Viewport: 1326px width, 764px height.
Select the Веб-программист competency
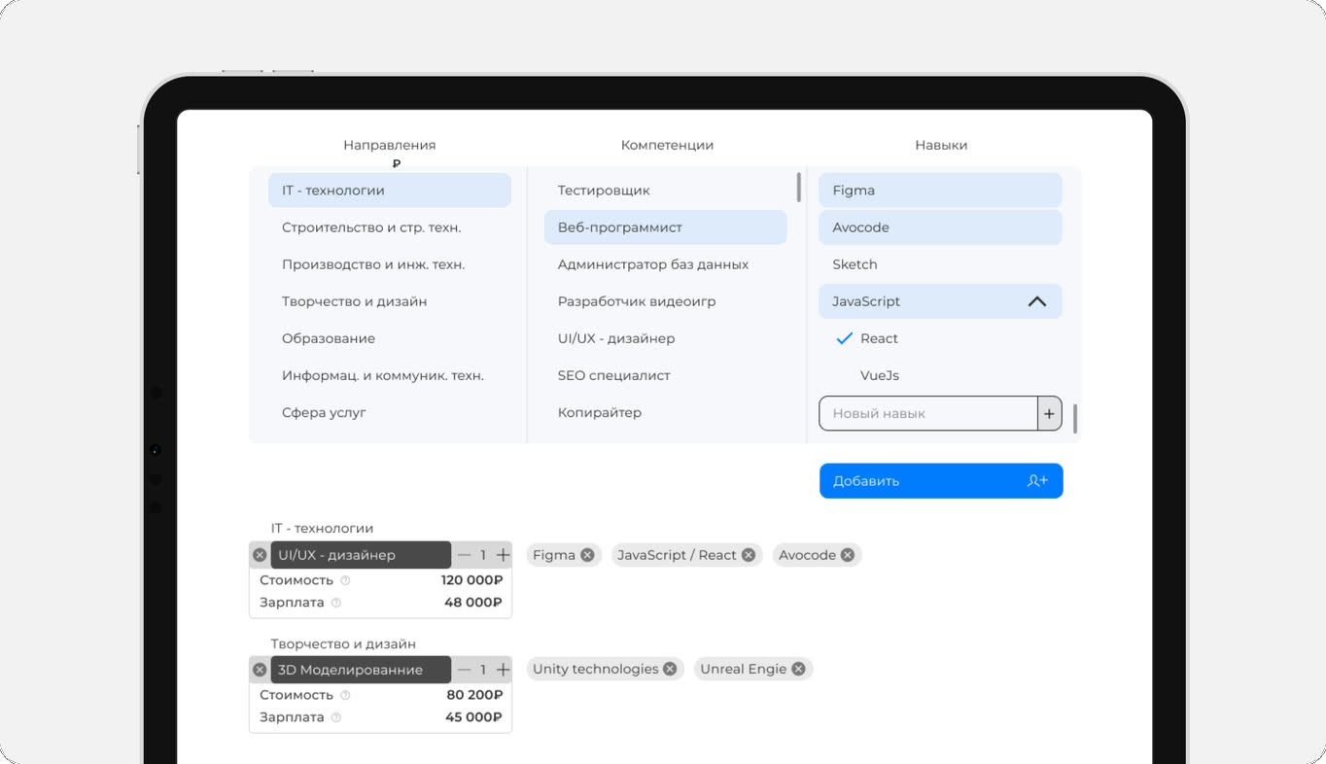tap(666, 227)
